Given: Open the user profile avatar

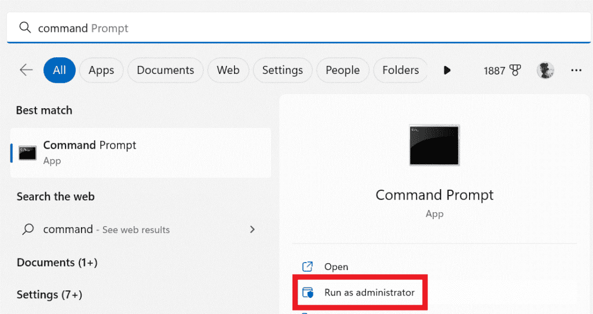Looking at the screenshot, I should (x=546, y=71).
